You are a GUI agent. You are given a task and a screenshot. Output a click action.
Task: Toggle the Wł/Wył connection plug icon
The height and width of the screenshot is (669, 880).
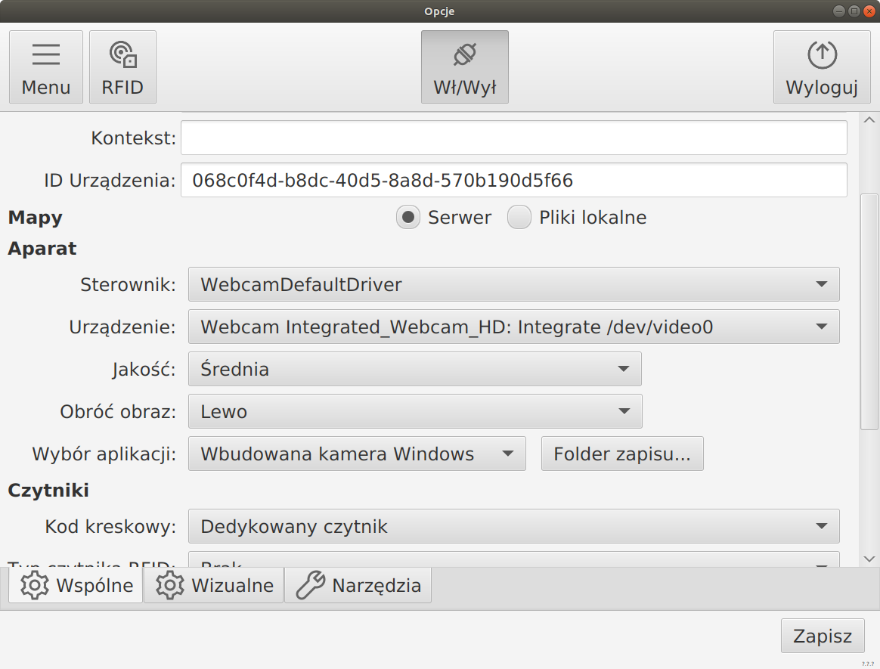point(464,55)
